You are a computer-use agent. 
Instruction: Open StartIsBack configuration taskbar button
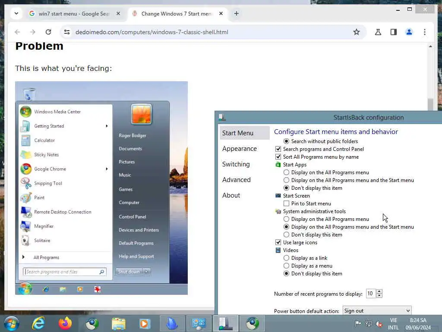click(x=226, y=323)
